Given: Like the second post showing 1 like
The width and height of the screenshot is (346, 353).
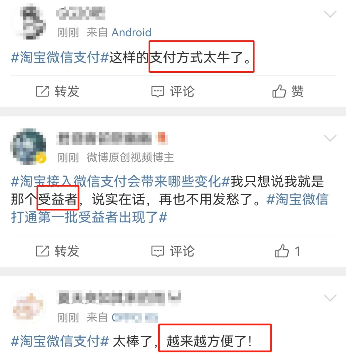Looking at the screenshot, I should pos(287,251).
